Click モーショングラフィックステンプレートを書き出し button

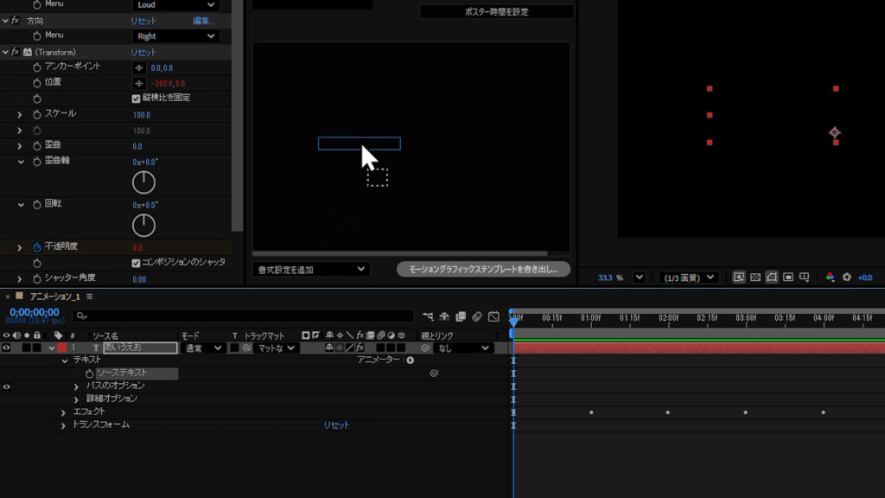click(x=483, y=270)
